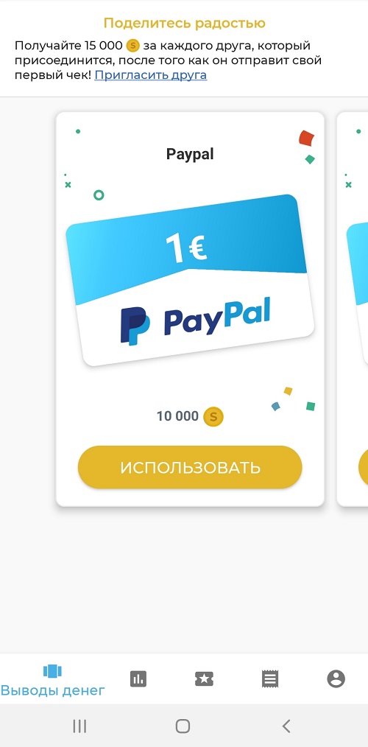
Task: Tap the PayPal 1€ gift card image
Action: point(190,280)
